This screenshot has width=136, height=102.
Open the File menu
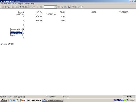(x=2, y=4)
